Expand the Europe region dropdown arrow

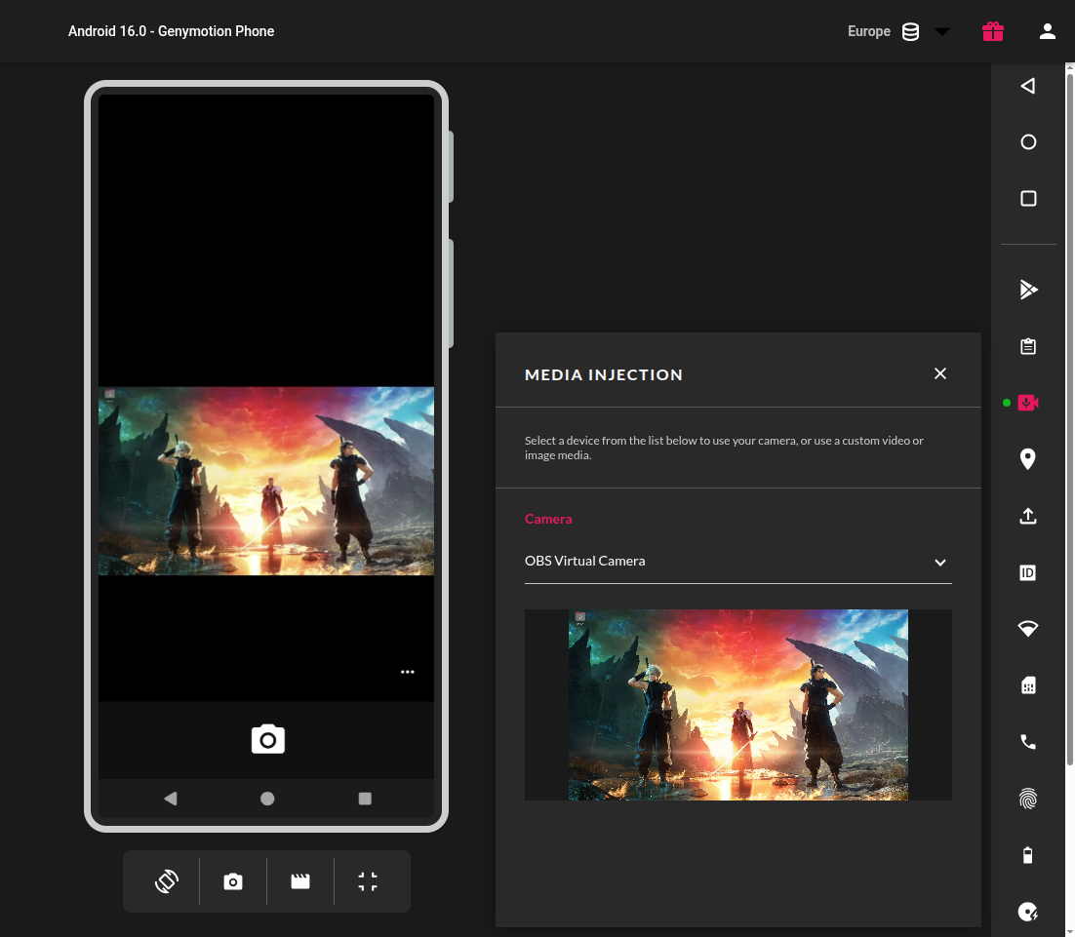(942, 31)
